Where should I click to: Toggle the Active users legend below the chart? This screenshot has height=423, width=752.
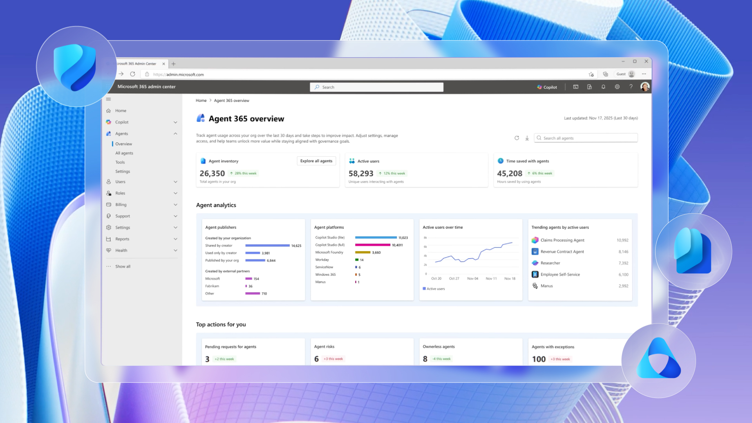tap(434, 289)
